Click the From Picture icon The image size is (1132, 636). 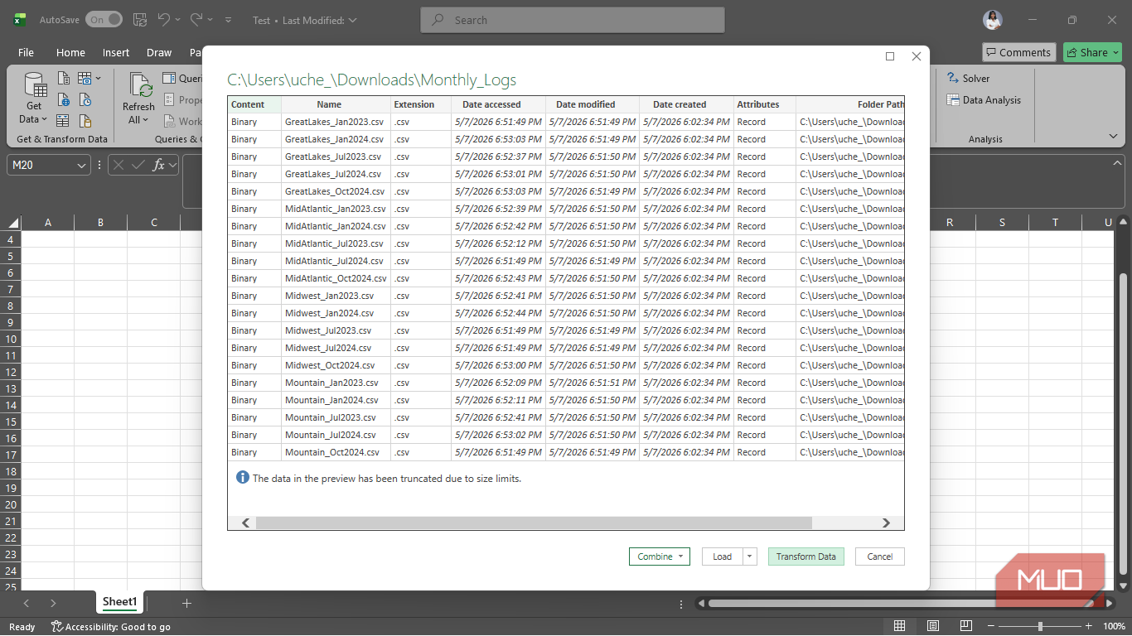point(84,79)
